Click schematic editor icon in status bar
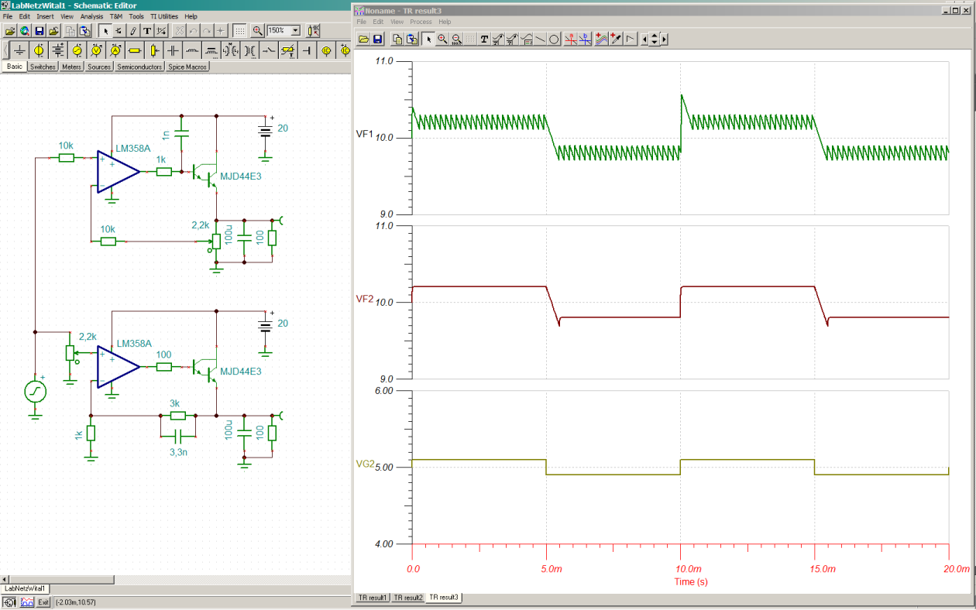976x610 pixels. (11, 601)
